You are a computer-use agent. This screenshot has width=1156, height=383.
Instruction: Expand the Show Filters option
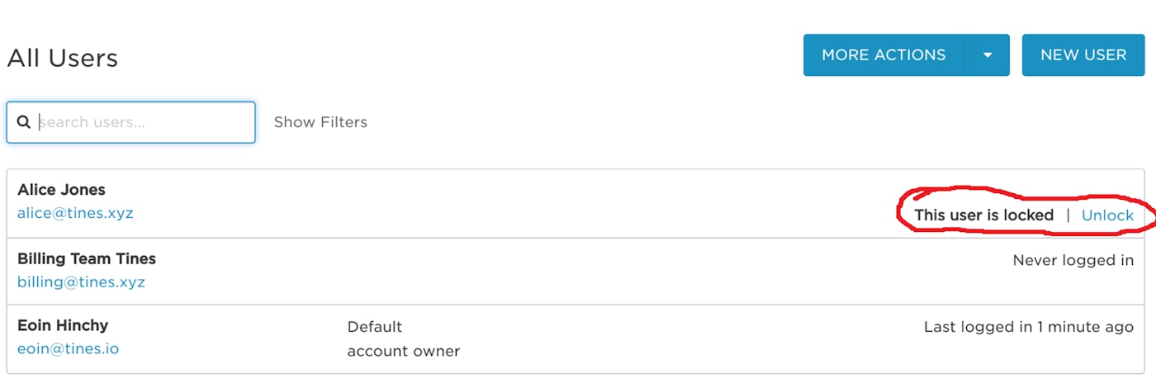320,122
